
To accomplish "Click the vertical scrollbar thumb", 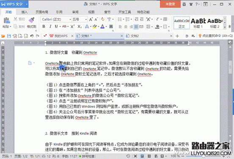I will (230, 67).
